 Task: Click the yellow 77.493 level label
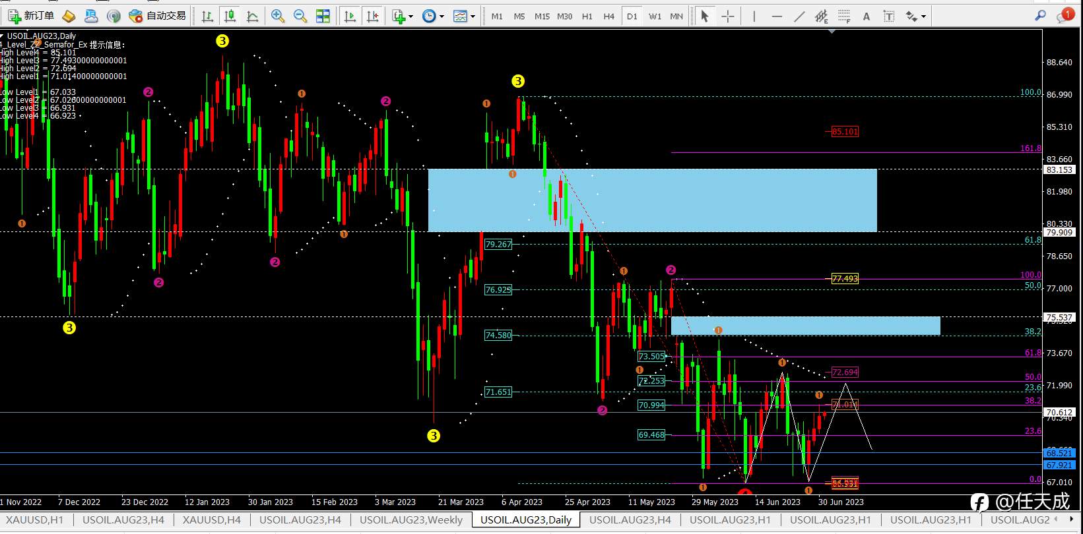[x=845, y=279]
